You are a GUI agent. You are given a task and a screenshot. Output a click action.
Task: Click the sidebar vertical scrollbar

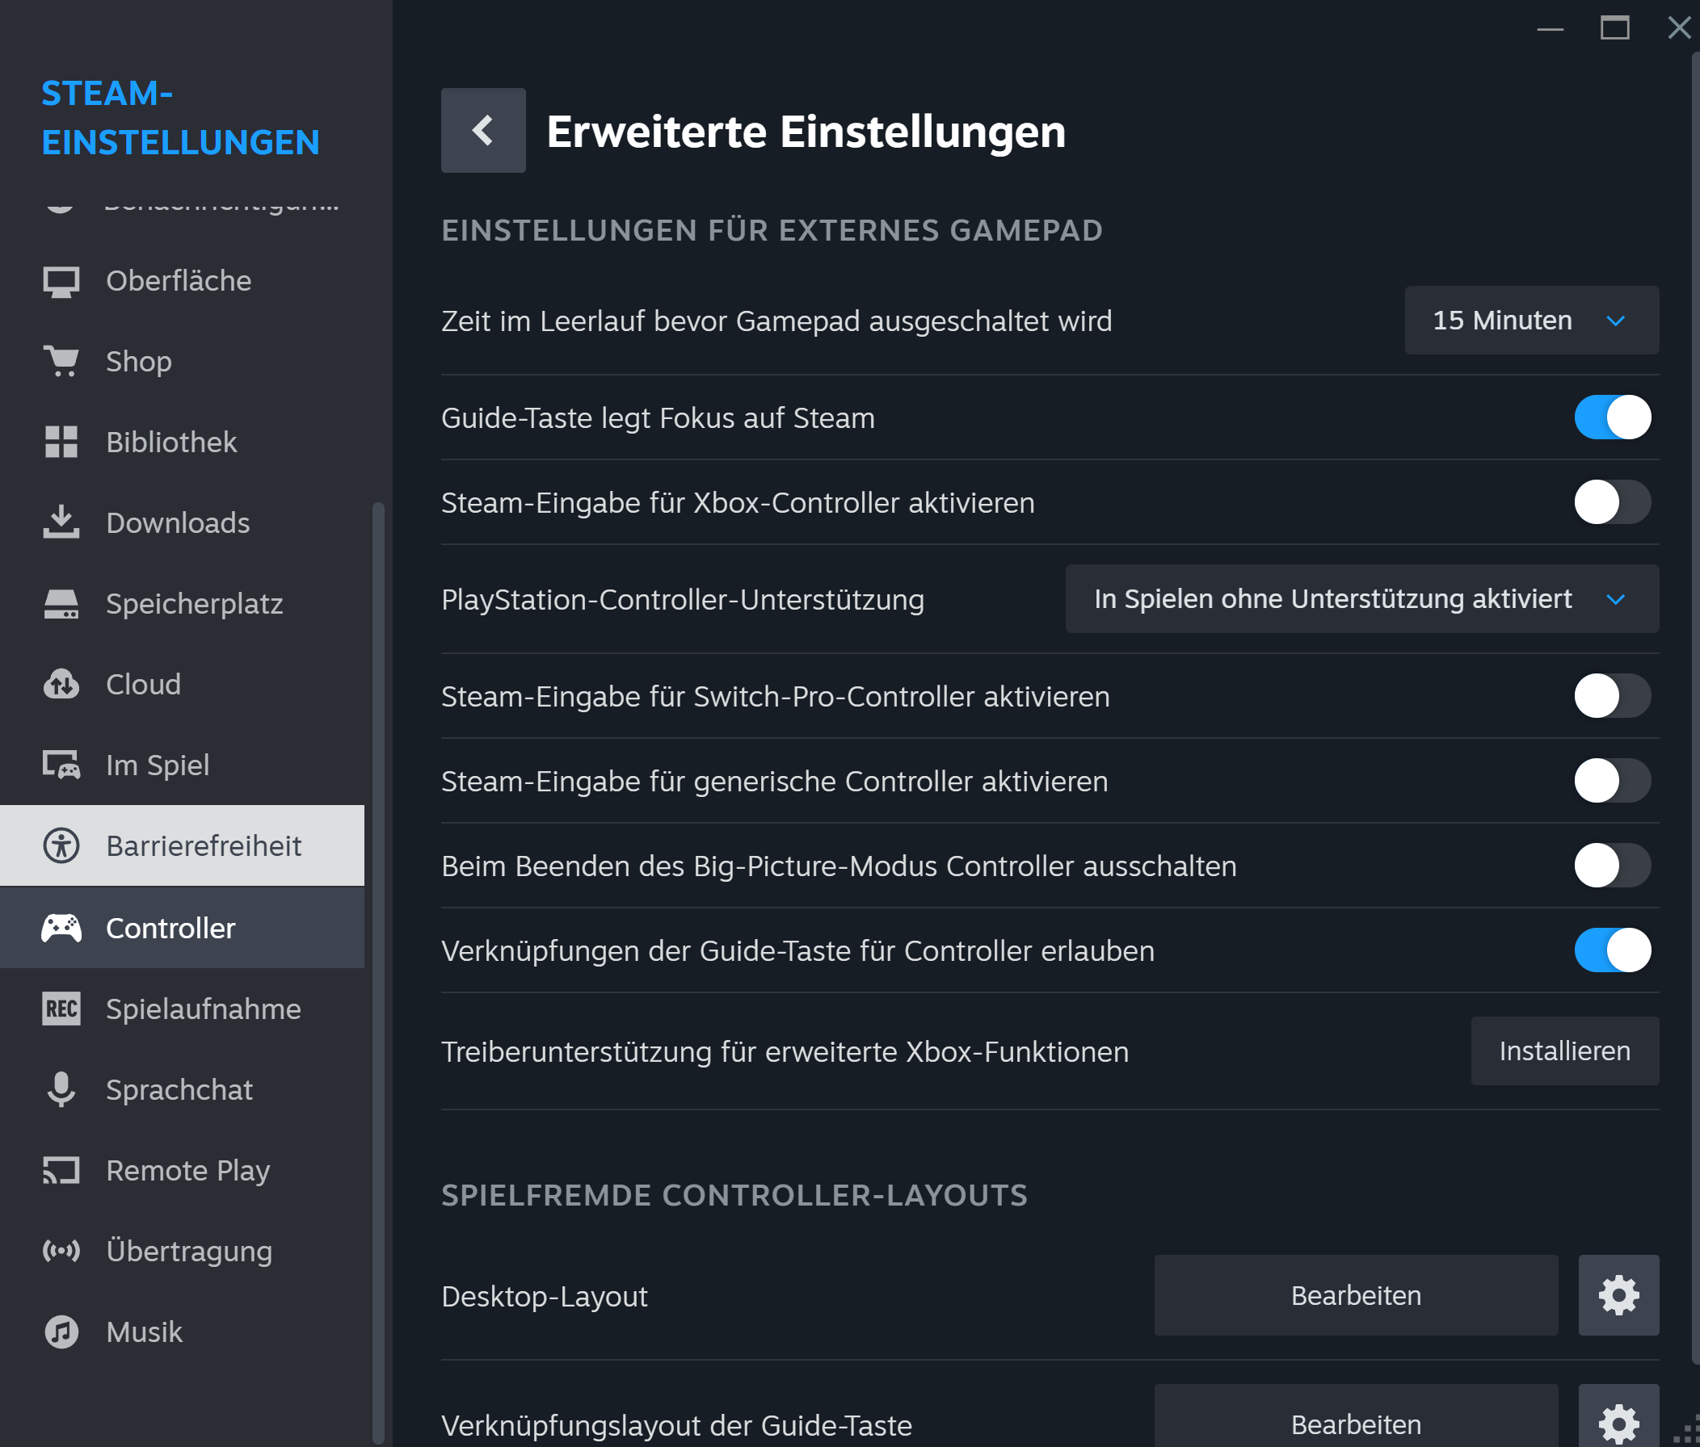pos(378,971)
